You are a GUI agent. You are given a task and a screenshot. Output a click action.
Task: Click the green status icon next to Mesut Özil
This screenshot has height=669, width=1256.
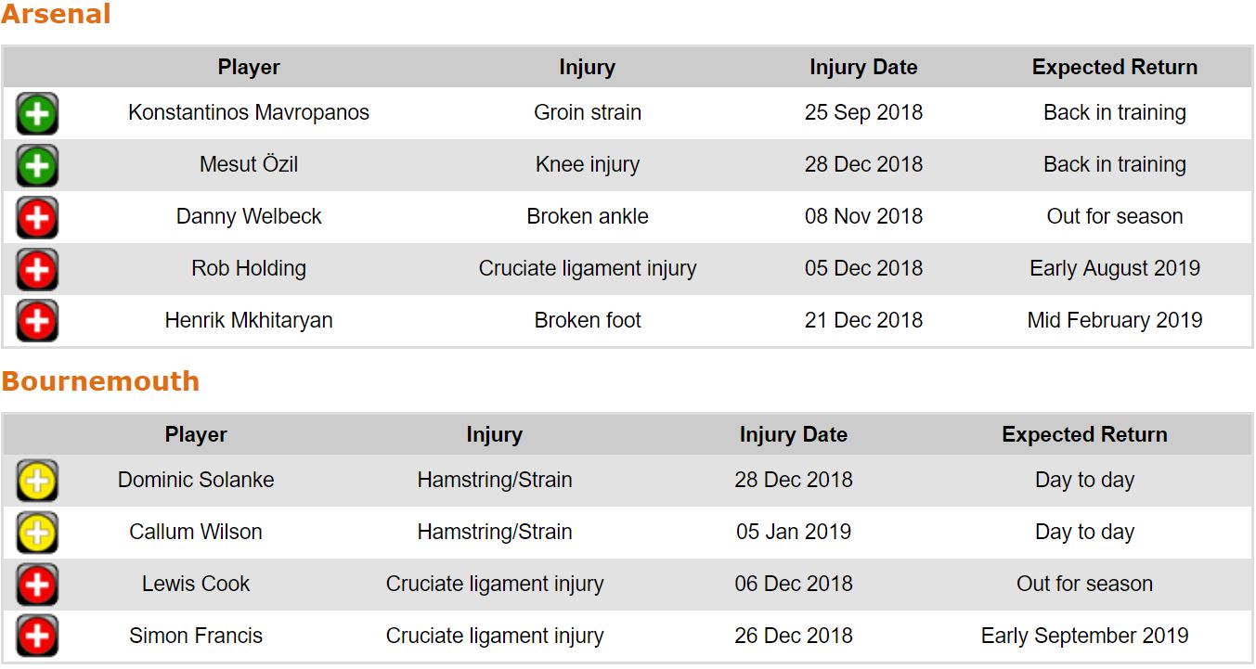37,166
